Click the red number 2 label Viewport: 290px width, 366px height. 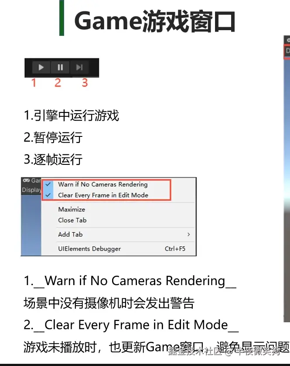pyautogui.click(x=58, y=83)
